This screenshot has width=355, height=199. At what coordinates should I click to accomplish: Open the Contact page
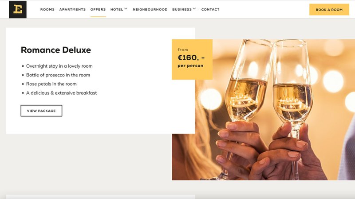point(210,9)
